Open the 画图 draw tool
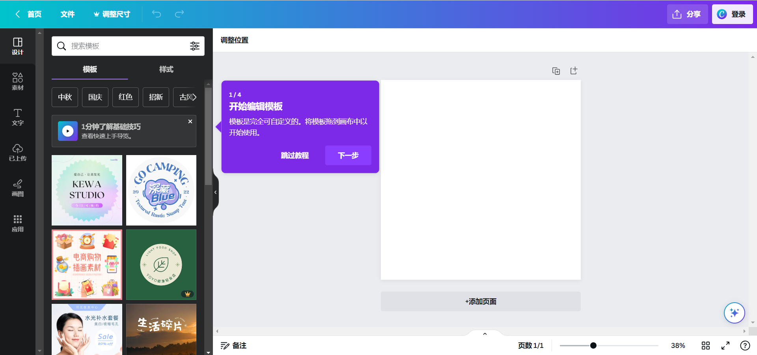757x355 pixels. pyautogui.click(x=17, y=188)
